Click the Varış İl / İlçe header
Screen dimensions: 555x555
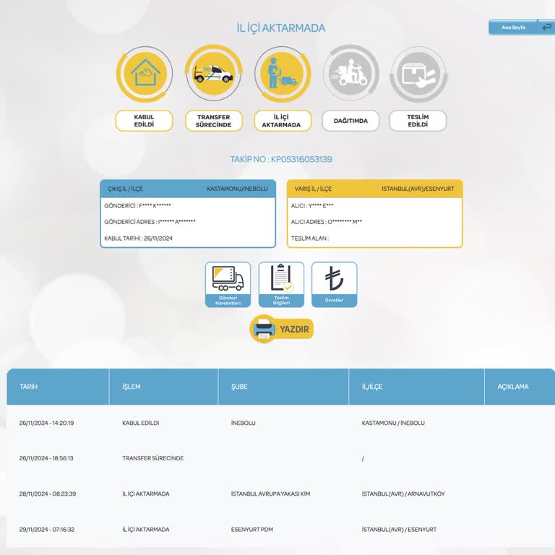tap(313, 189)
